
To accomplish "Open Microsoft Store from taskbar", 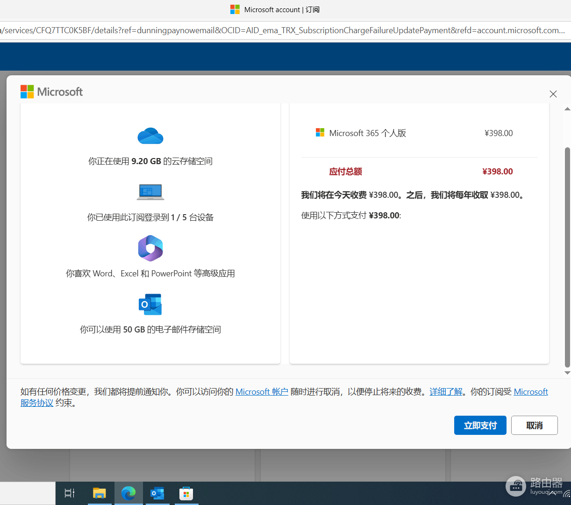I will click(x=186, y=493).
